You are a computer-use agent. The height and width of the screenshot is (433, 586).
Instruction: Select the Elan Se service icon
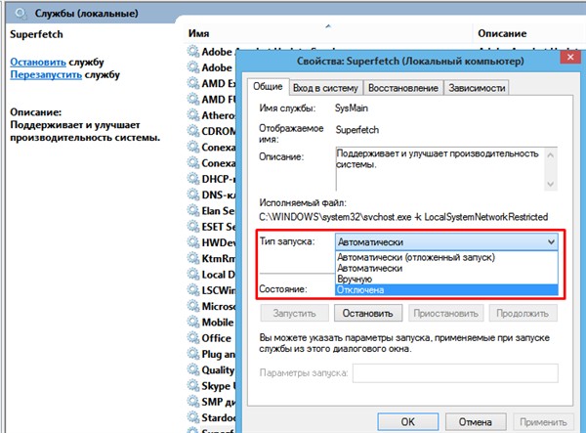tap(193, 210)
